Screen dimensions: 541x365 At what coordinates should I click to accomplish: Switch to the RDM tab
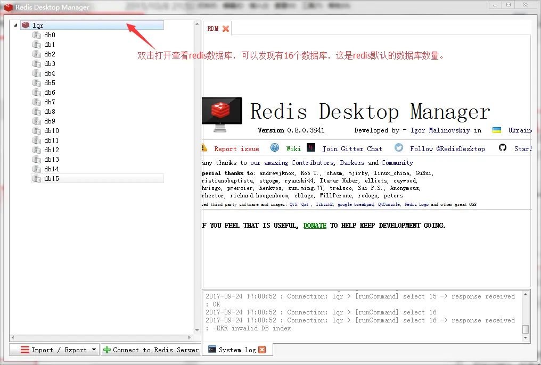click(213, 29)
